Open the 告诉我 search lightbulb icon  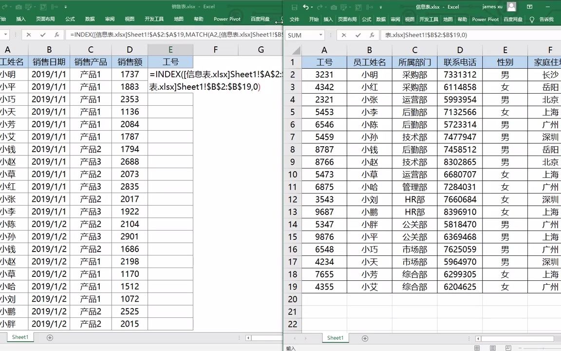[x=531, y=19]
